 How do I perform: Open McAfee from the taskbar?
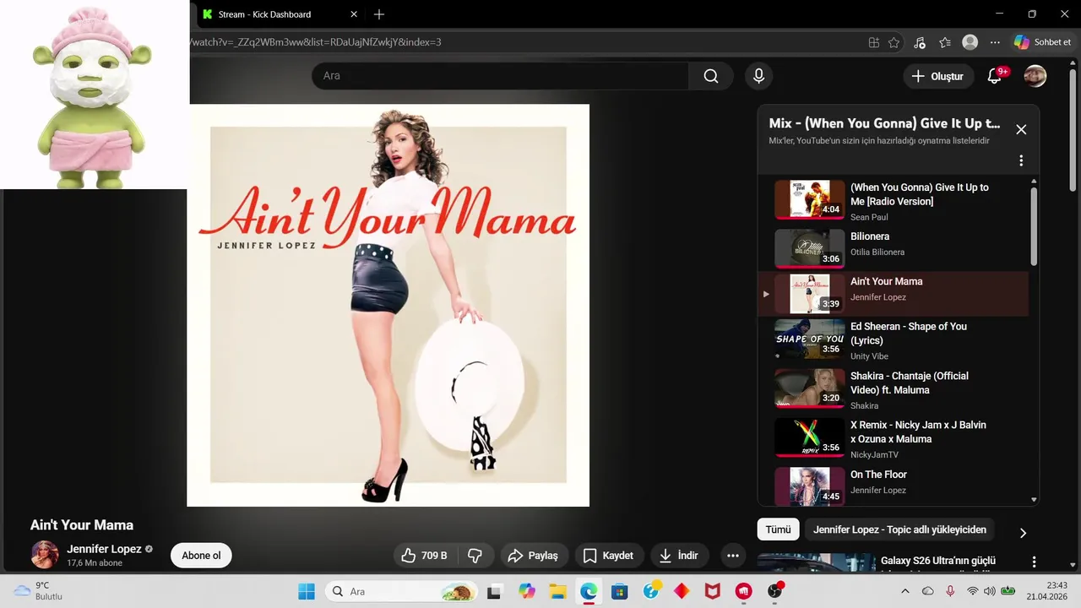(713, 591)
